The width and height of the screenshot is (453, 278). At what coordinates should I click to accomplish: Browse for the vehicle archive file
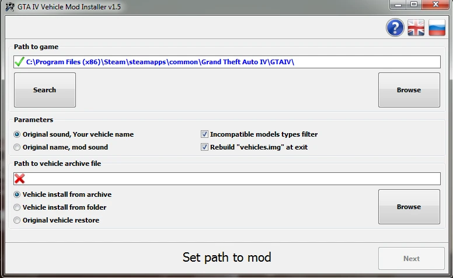409,207
